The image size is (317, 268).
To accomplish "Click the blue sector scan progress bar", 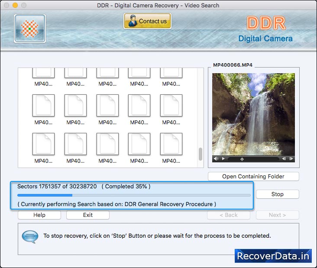I will tap(134, 195).
